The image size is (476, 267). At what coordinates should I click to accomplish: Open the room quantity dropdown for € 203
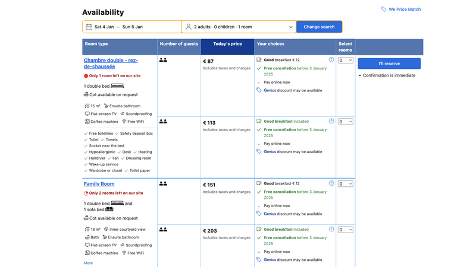point(346,230)
